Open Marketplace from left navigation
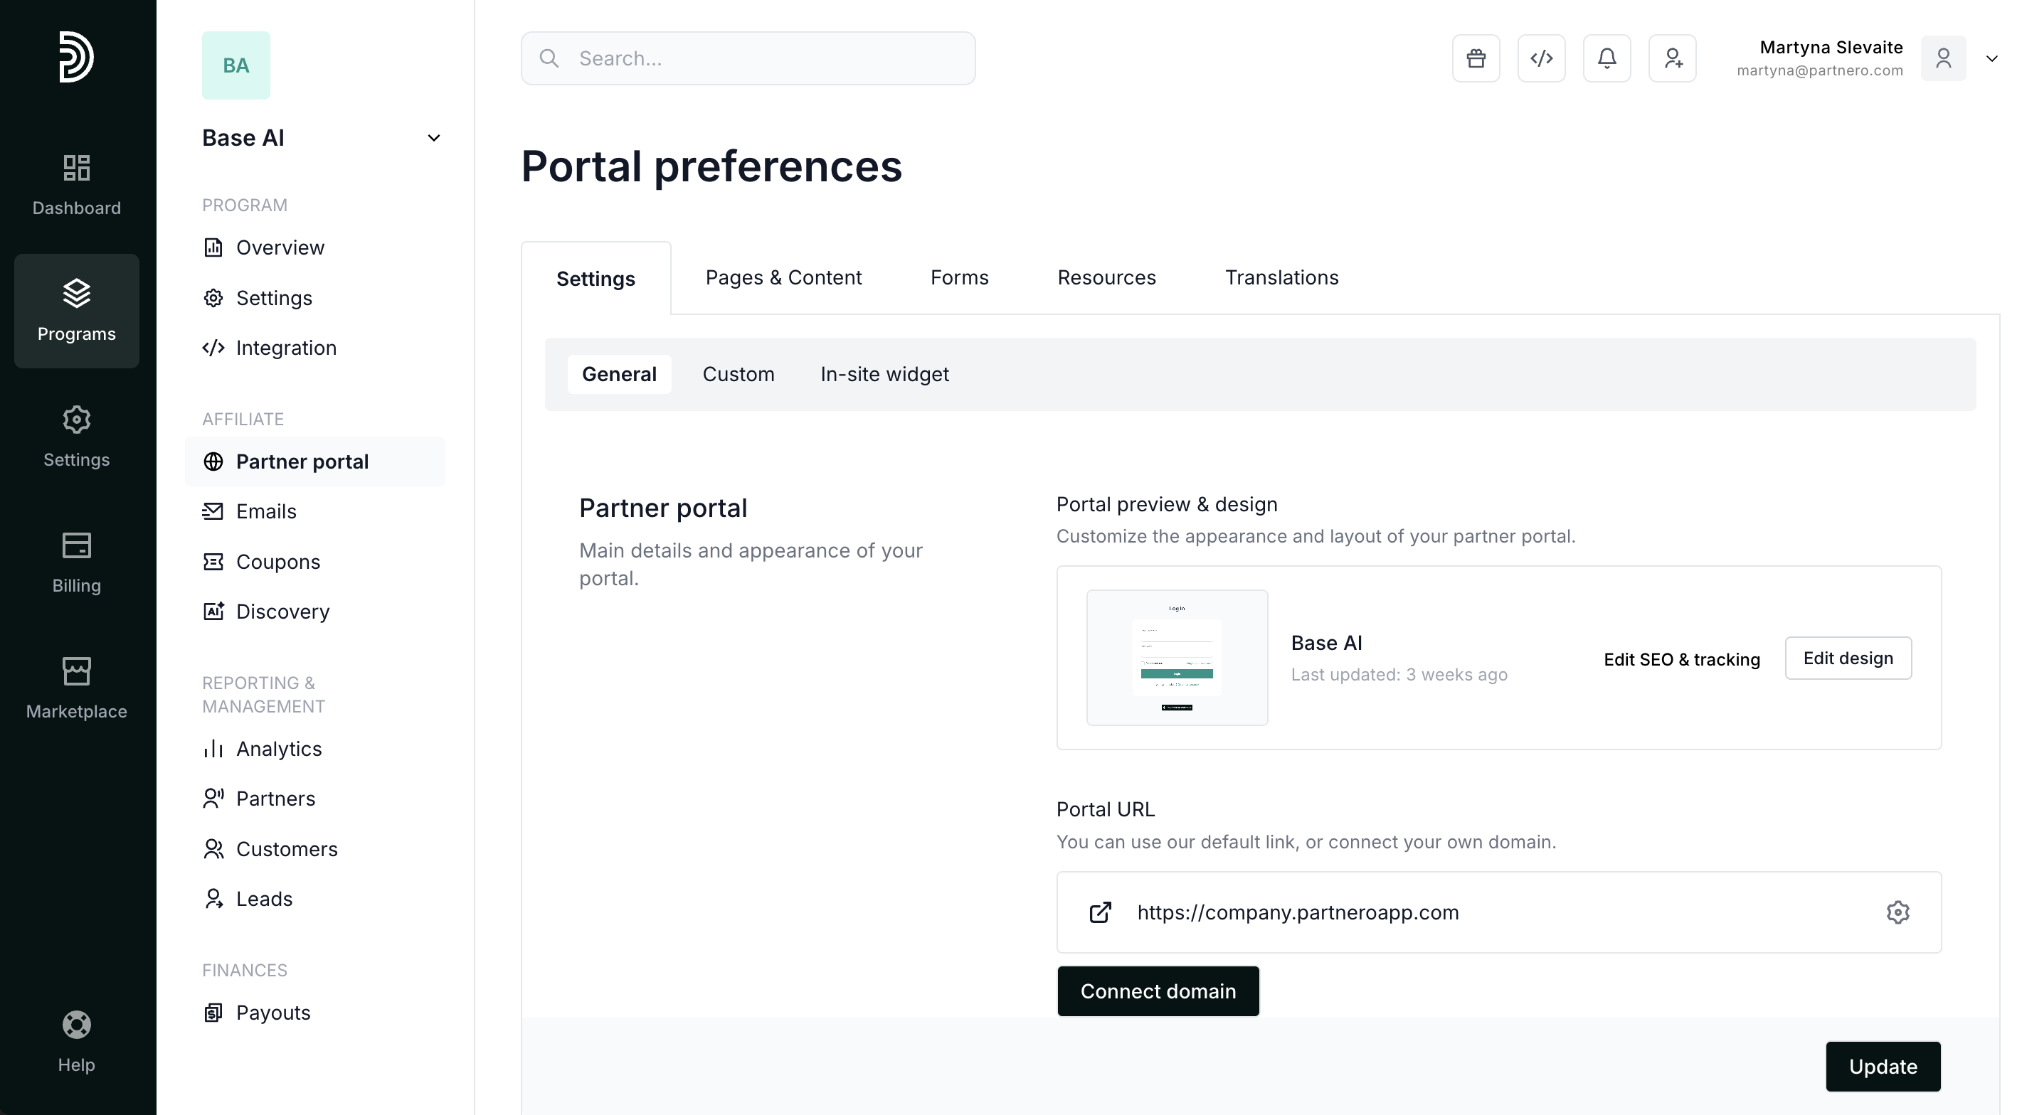Viewport: 2022px width, 1115px height. pyautogui.click(x=76, y=688)
